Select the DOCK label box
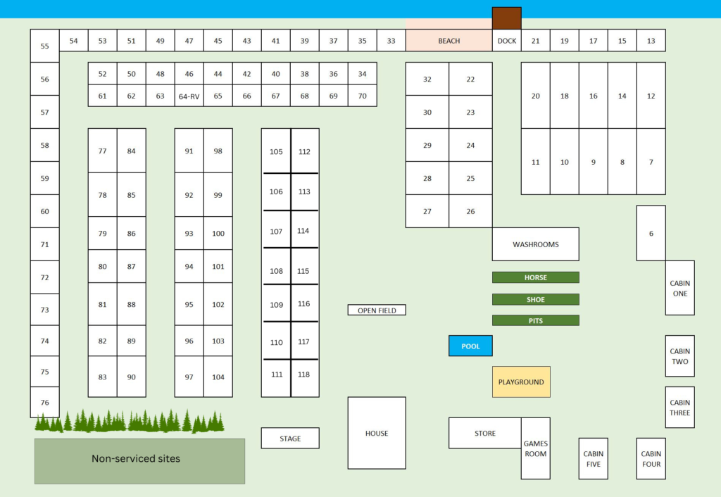Viewport: 721px width, 497px height. tap(506, 40)
